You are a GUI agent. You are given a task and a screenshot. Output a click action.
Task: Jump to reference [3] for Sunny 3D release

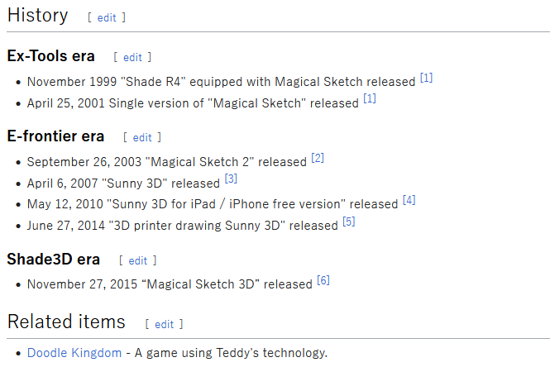(x=231, y=179)
